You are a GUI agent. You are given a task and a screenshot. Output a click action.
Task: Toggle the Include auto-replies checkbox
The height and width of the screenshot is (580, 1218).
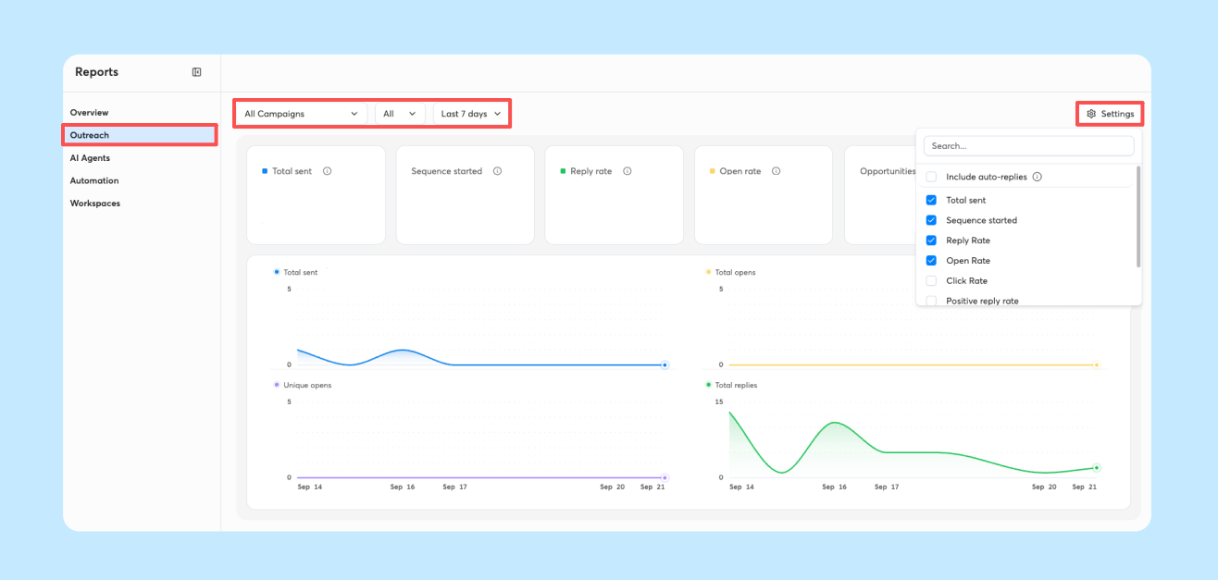(x=931, y=177)
